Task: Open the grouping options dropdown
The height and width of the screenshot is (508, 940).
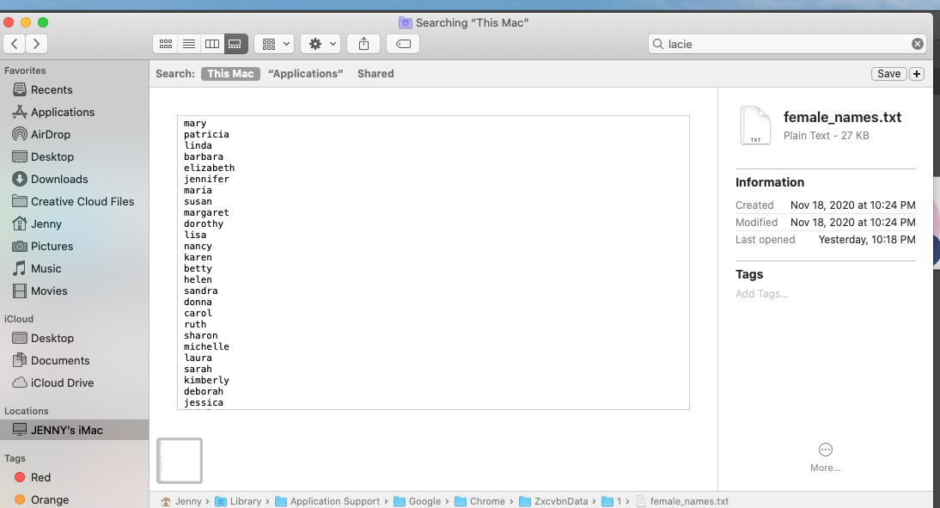Action: point(274,43)
